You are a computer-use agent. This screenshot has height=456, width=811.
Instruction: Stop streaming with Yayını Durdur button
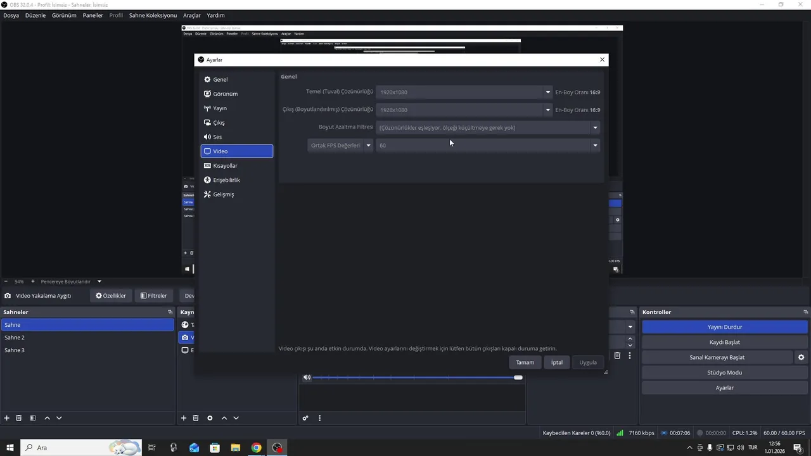(x=725, y=327)
